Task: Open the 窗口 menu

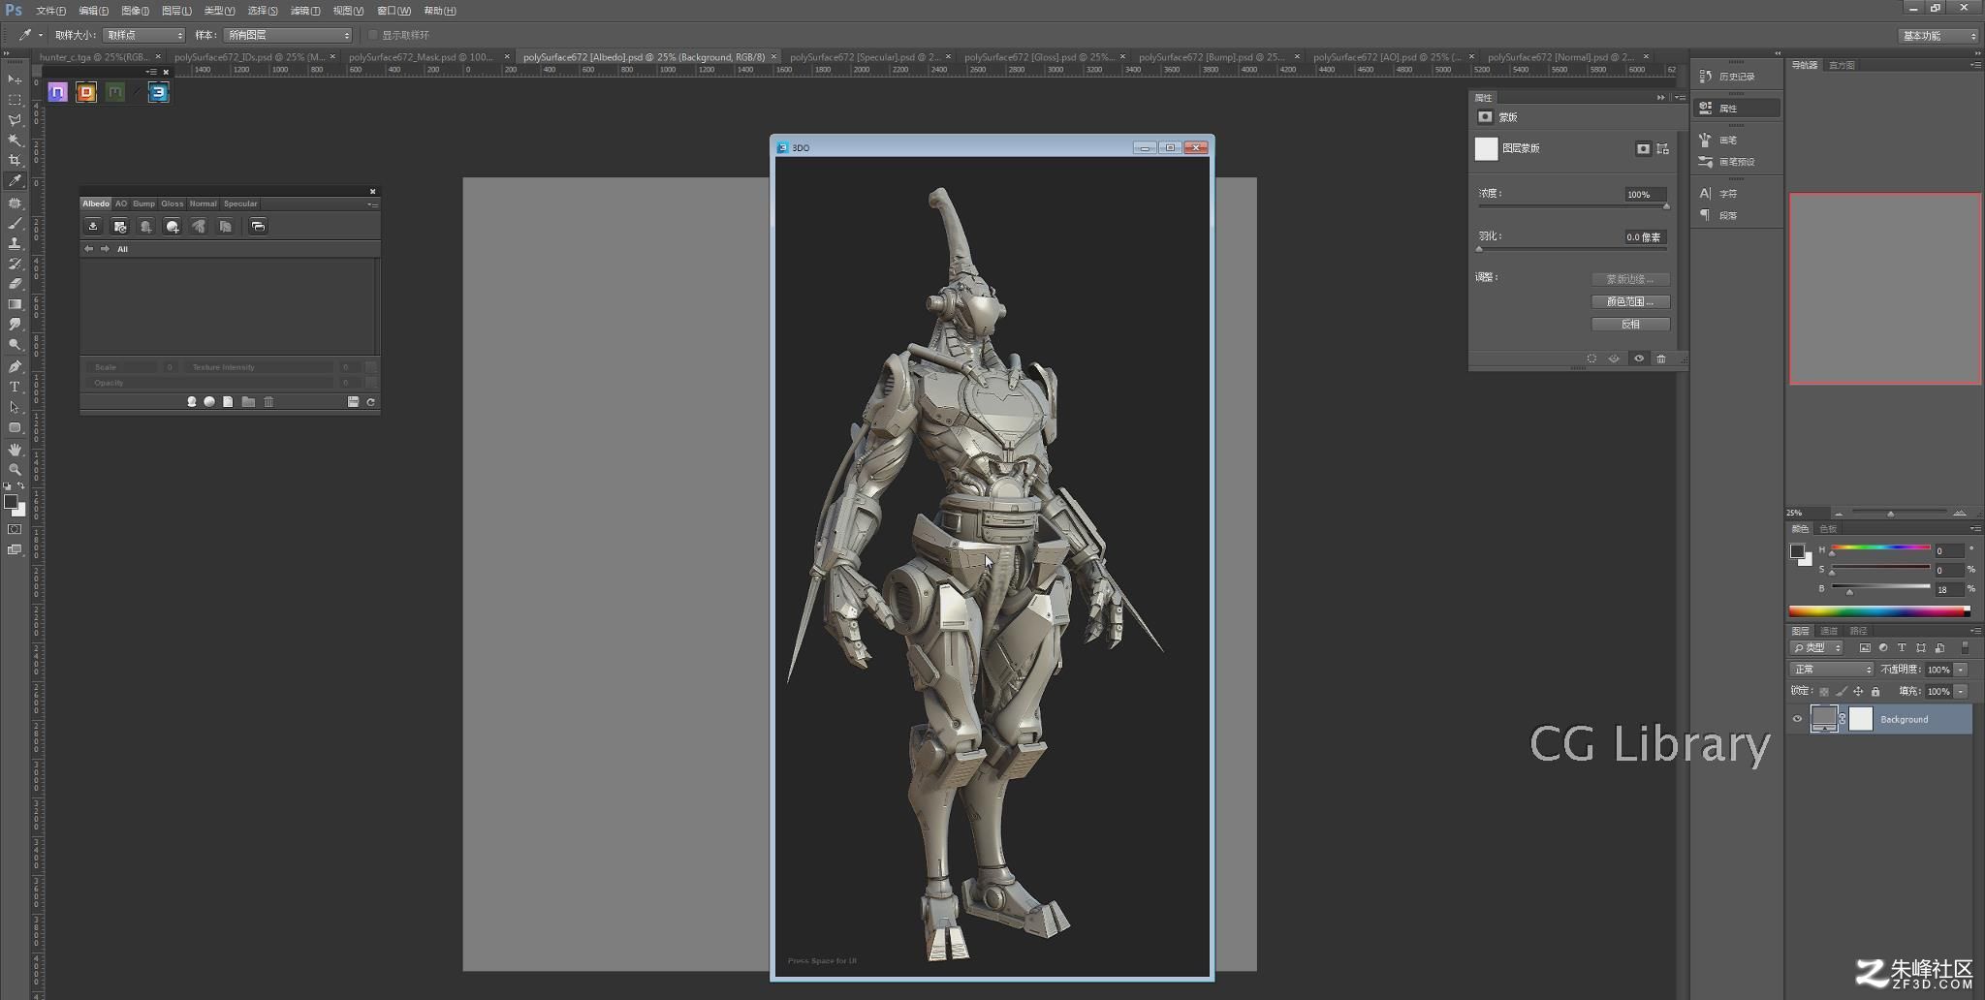Action: click(394, 11)
